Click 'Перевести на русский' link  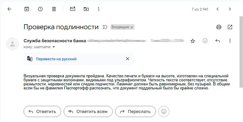56,59
